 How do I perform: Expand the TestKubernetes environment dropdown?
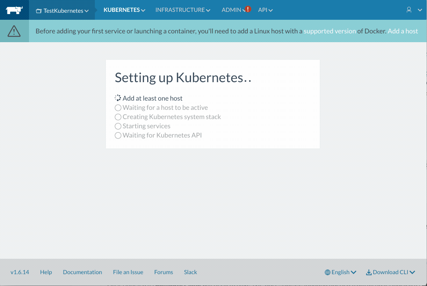[62, 11]
